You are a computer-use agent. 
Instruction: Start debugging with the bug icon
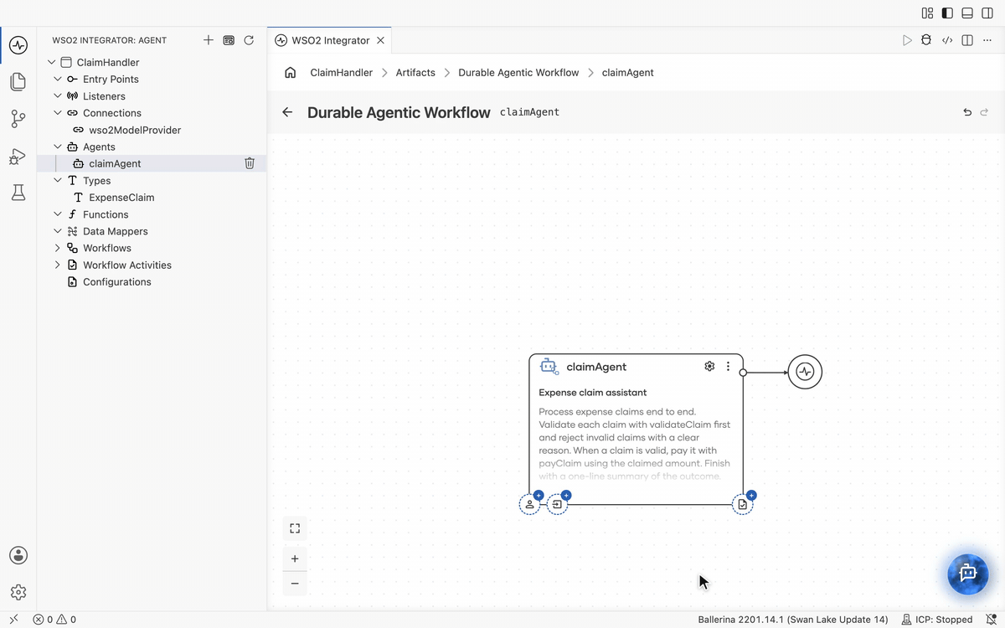926,40
